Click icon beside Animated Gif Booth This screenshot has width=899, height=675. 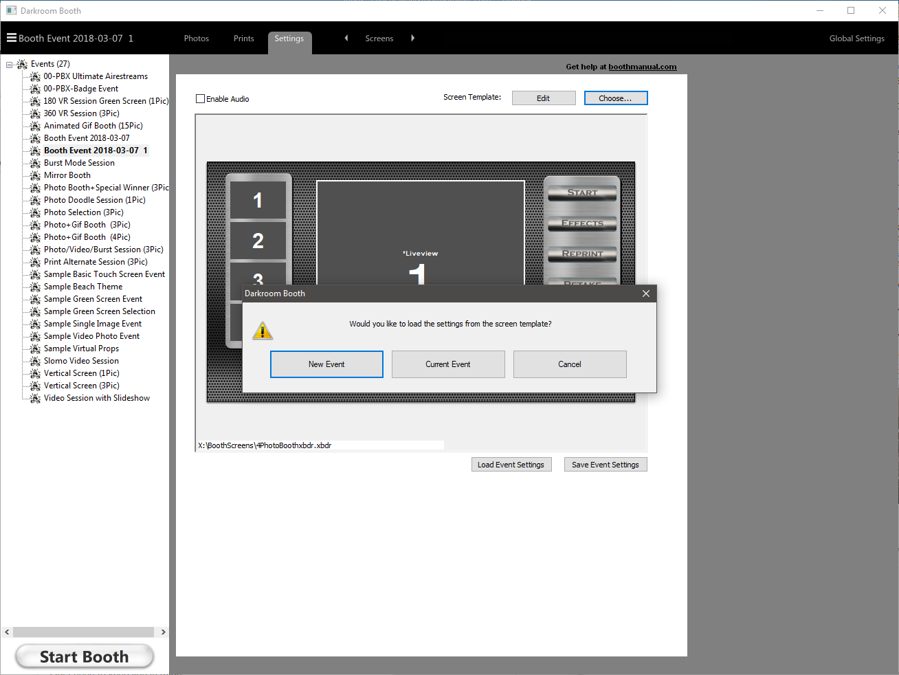(36, 126)
